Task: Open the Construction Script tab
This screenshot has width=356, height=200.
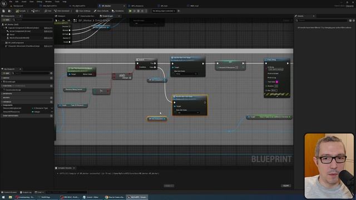Action: coord(87,16)
